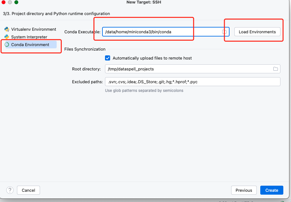Close the dialog with the red window button
Viewport: 291px width, 202px height.
[x=3, y=2]
